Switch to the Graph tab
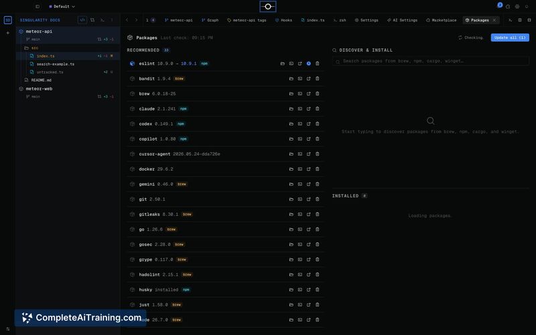This screenshot has width=536, height=335. pos(210,20)
